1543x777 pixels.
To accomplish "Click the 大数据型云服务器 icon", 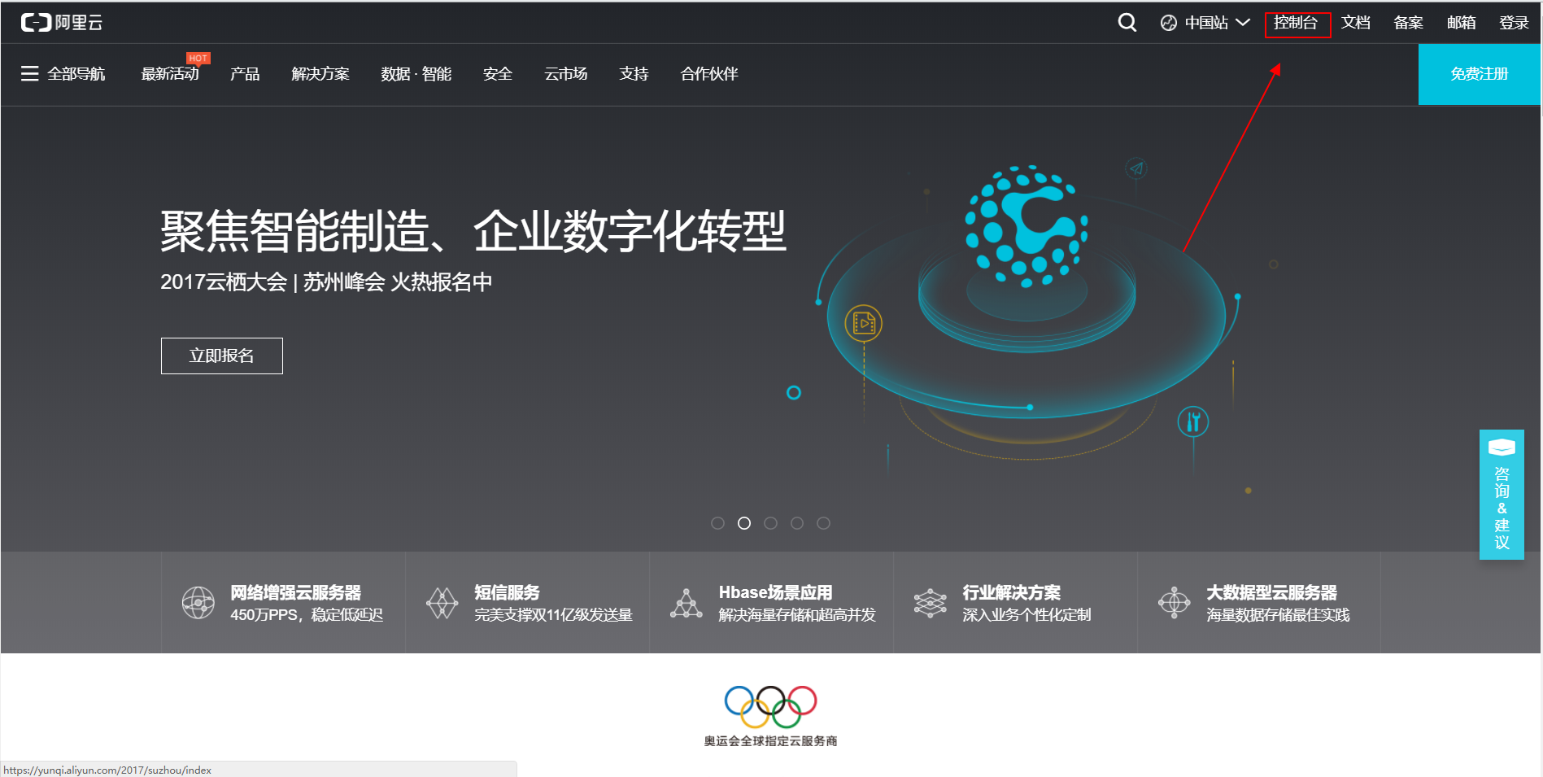I will click(1174, 603).
